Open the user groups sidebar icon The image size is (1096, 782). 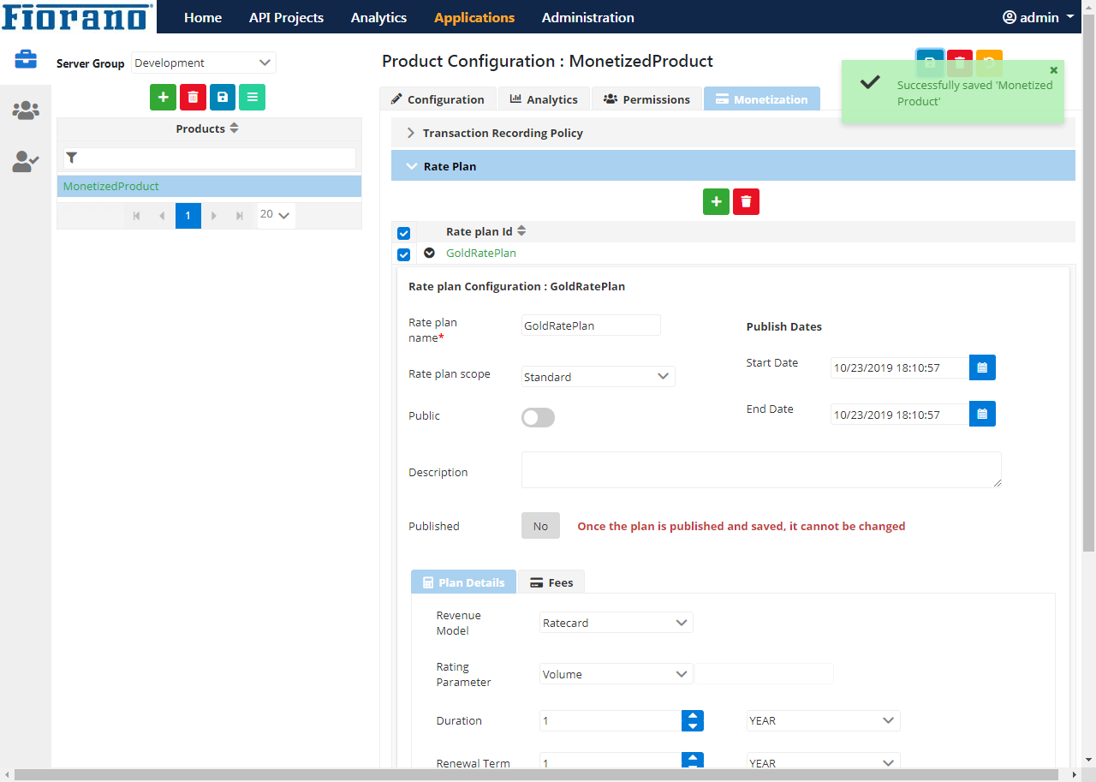26,110
